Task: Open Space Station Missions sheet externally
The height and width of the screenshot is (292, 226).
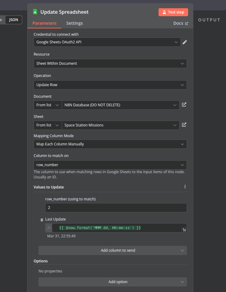Action: click(x=184, y=125)
